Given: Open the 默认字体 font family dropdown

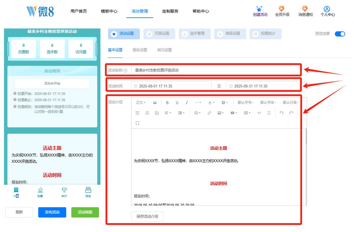Looking at the screenshot, I should [268, 103].
